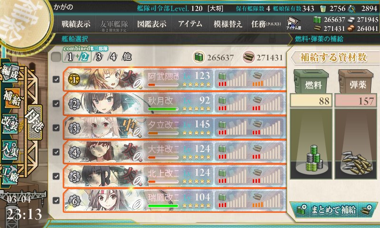Click the green 燃料 fuel can icon
Viewport: 380px width, 228px height.
(x=312, y=82)
